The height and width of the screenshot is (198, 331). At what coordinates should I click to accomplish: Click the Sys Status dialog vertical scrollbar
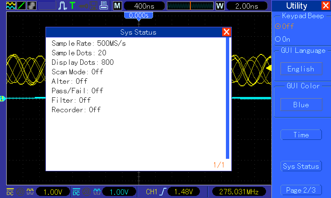coord(228,98)
